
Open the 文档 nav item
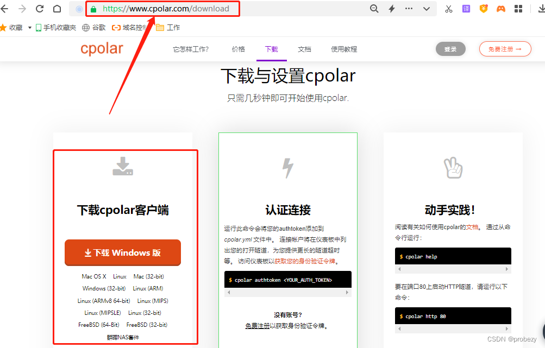point(304,49)
